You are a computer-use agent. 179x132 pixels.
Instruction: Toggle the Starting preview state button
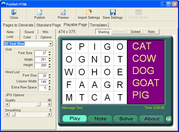coord(103,32)
